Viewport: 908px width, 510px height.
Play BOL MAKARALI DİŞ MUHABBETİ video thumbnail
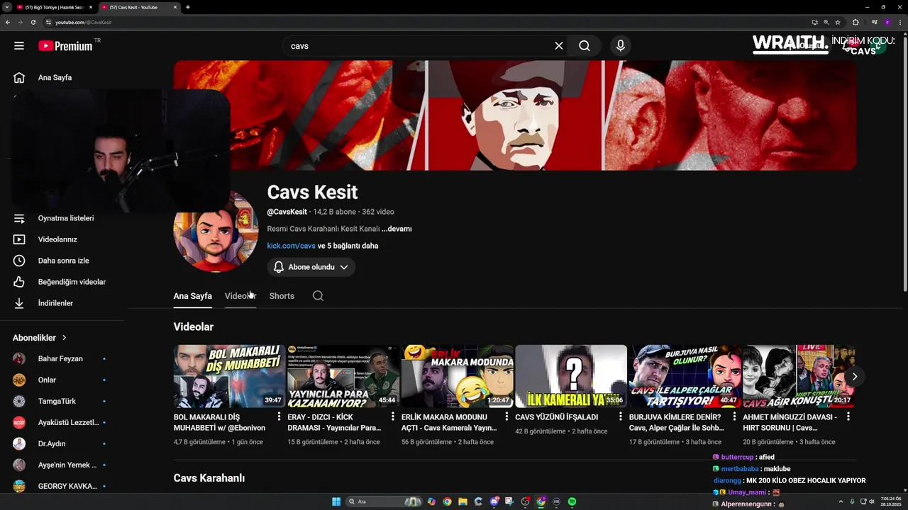229,376
